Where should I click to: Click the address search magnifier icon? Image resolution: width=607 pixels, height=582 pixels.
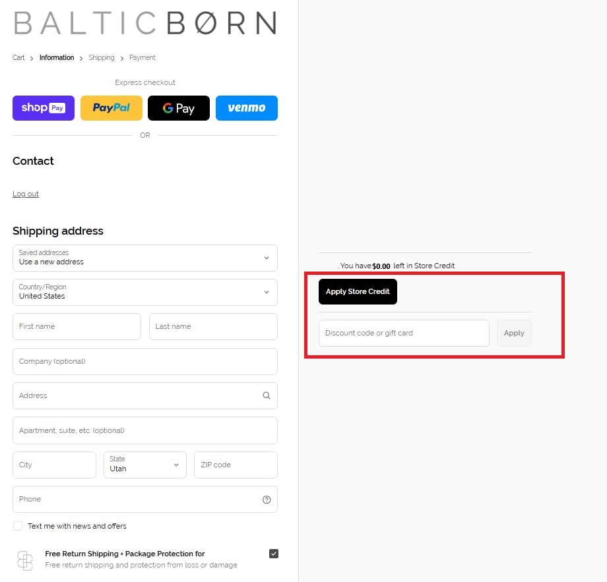pos(267,396)
